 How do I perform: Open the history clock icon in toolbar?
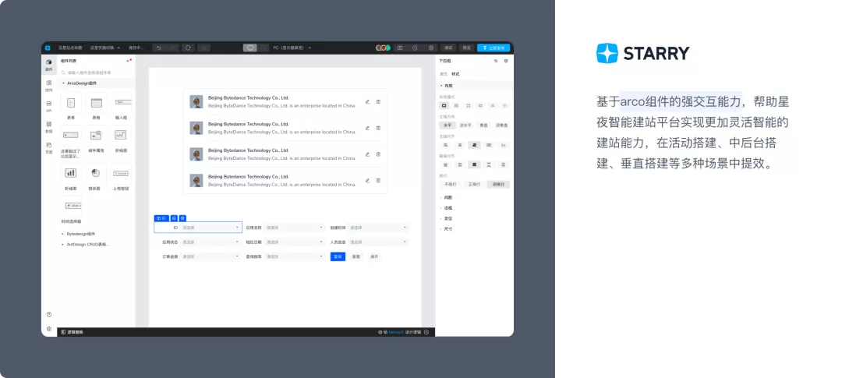click(x=415, y=48)
